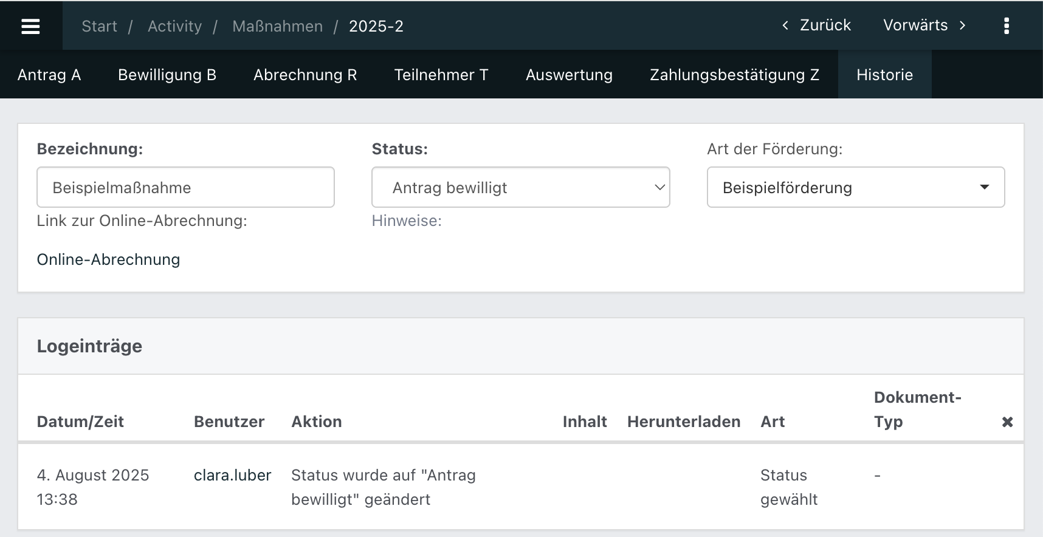Navigate to Maßnahmen breadcrumb
This screenshot has width=1043, height=537.
[x=278, y=26]
